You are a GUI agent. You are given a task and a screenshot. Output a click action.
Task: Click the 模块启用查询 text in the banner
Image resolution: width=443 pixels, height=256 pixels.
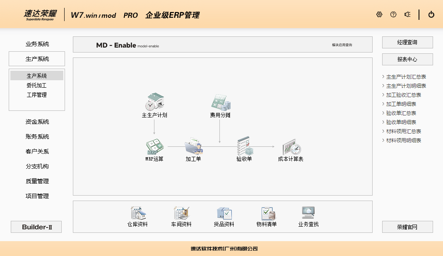[342, 45]
